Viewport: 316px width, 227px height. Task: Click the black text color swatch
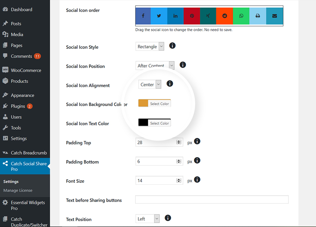point(143,122)
